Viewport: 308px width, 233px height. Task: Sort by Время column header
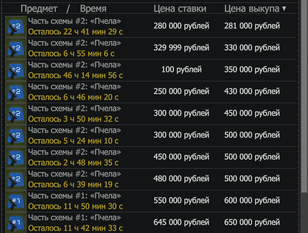pyautogui.click(x=93, y=9)
